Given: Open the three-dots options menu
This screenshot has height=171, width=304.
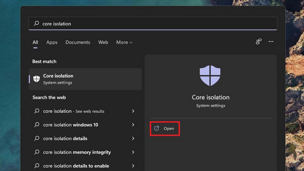Looking at the screenshot, I should pyautogui.click(x=271, y=41).
